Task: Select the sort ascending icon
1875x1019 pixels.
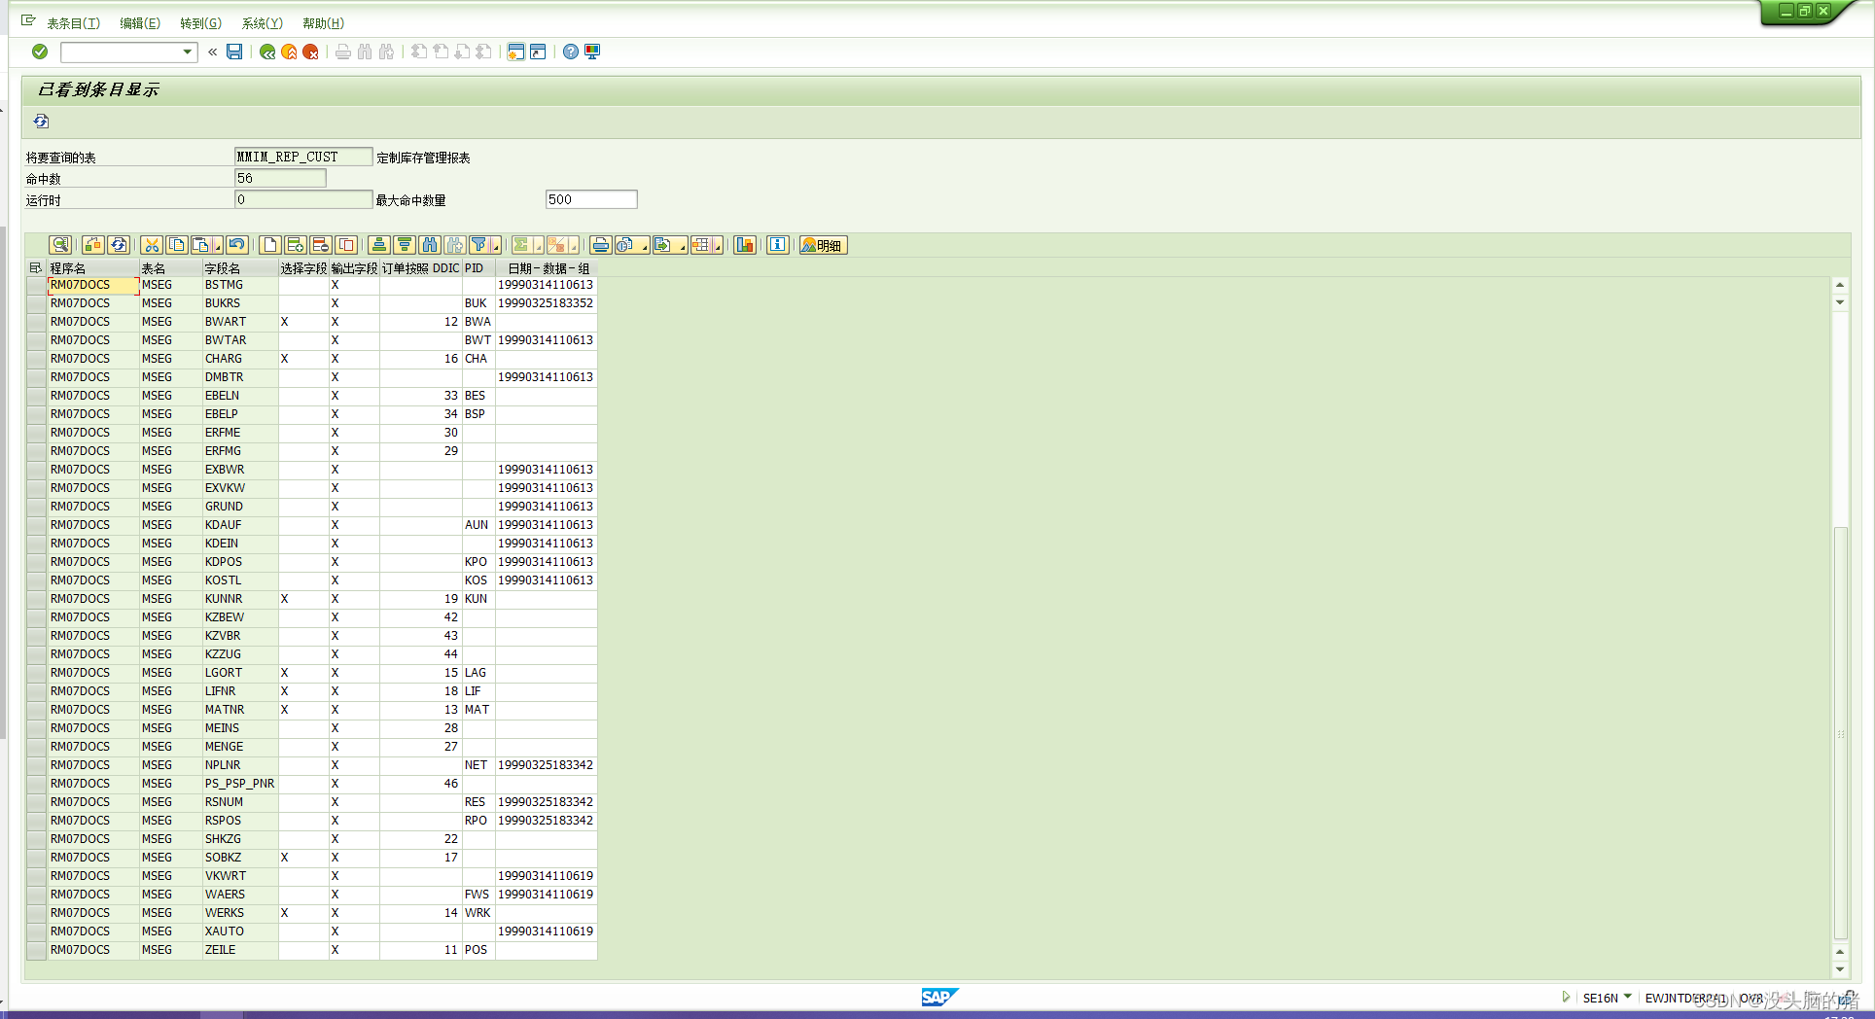Action: (379, 245)
